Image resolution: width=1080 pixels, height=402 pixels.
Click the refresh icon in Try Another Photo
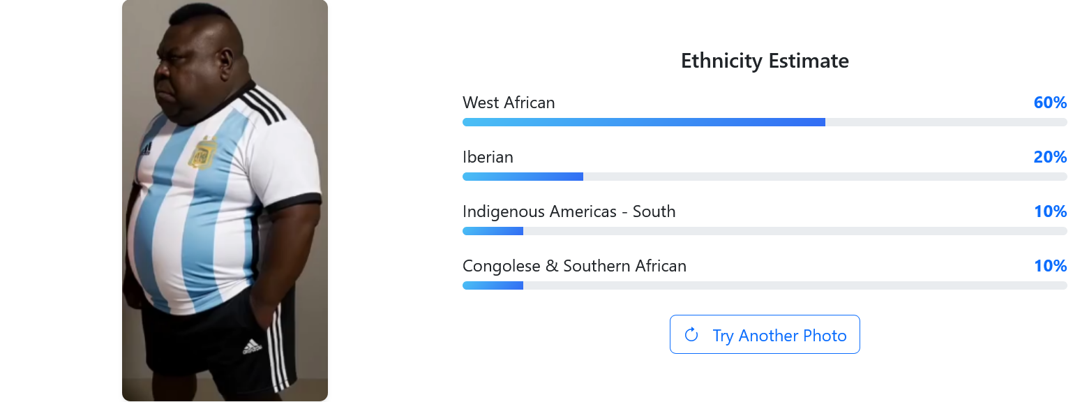691,335
